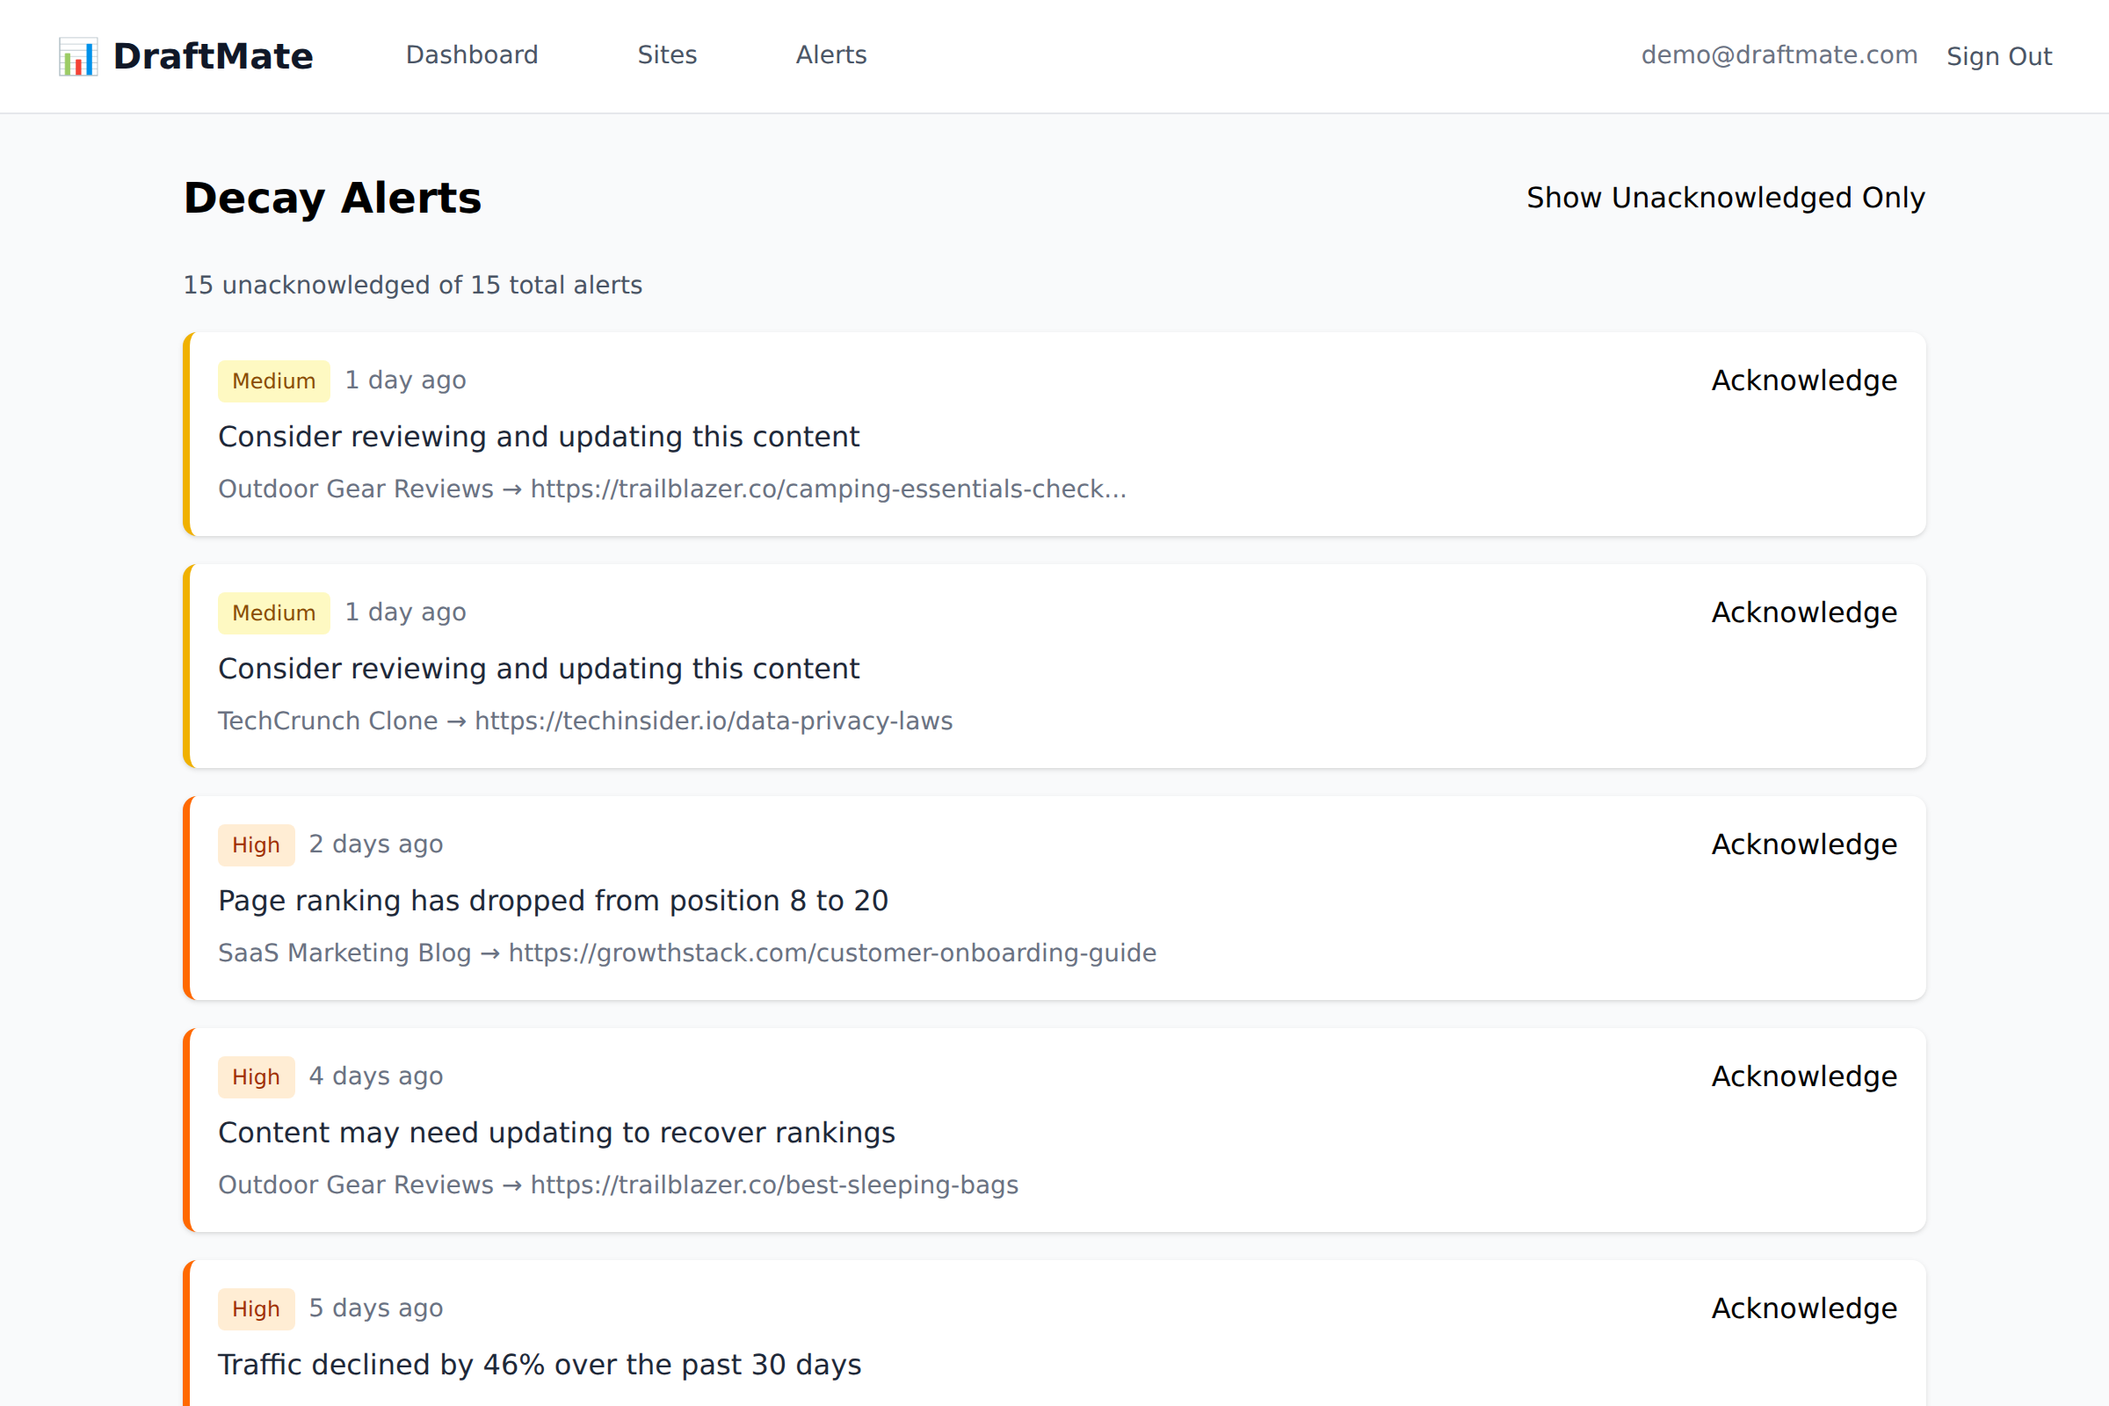Acknowledge the camping essentials alert
The width and height of the screenshot is (2109, 1406).
[x=1804, y=380]
